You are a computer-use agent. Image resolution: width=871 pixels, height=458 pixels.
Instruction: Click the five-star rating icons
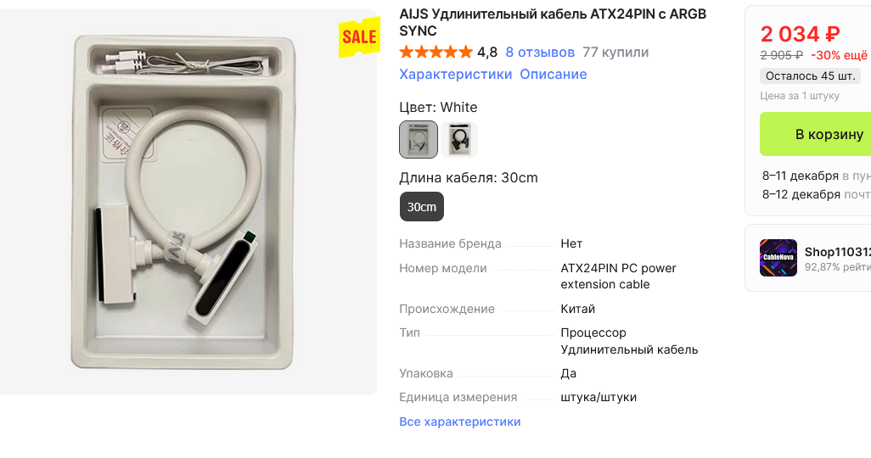tap(436, 53)
